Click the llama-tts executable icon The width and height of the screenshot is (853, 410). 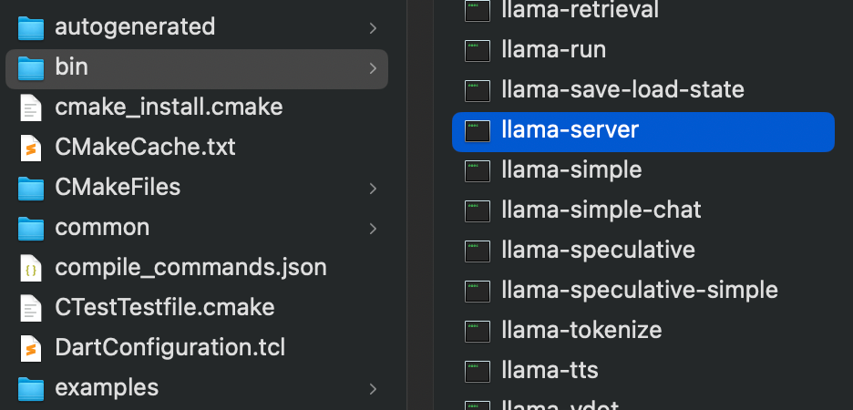[478, 371]
